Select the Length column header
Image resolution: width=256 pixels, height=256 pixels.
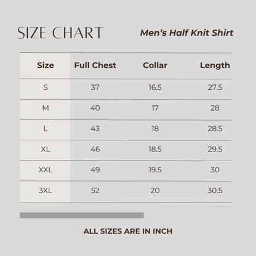click(x=215, y=66)
